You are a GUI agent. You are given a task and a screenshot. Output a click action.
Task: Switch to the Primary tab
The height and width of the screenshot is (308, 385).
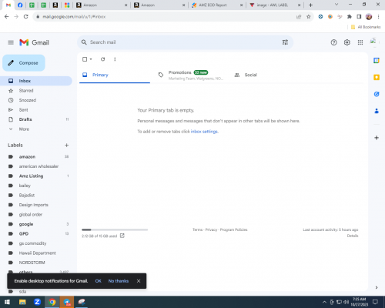click(x=115, y=75)
